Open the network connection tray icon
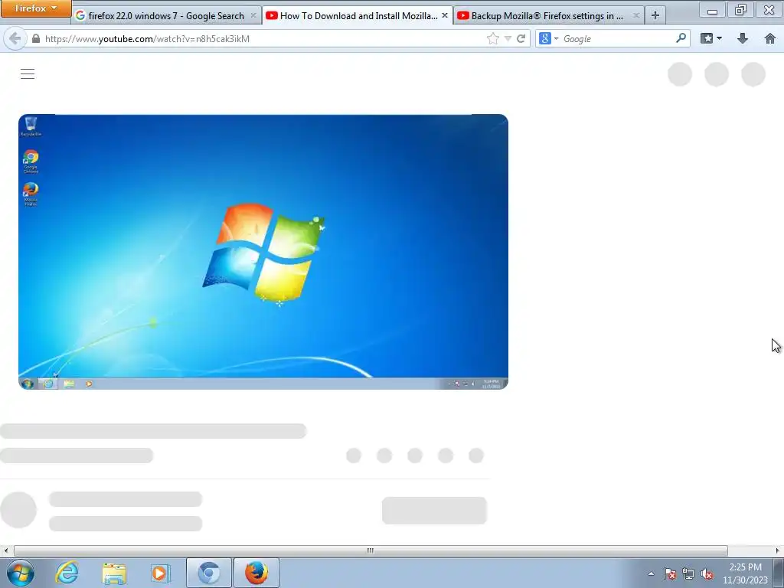Image resolution: width=784 pixels, height=588 pixels. 688,573
